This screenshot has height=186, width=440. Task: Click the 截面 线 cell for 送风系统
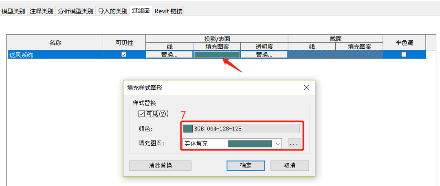[x=312, y=55]
